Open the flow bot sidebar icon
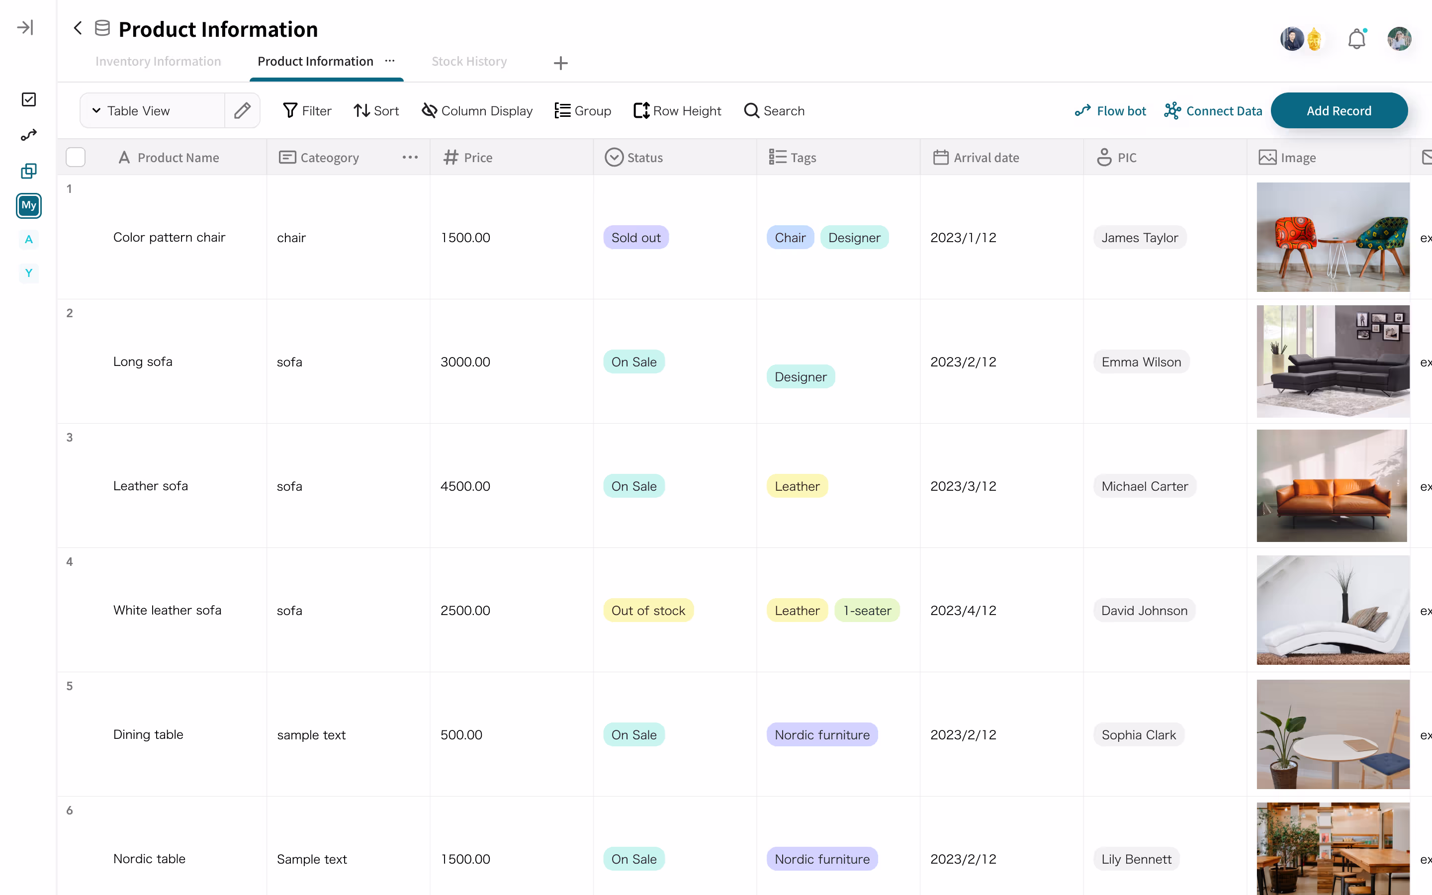The image size is (1432, 895). tap(28, 136)
